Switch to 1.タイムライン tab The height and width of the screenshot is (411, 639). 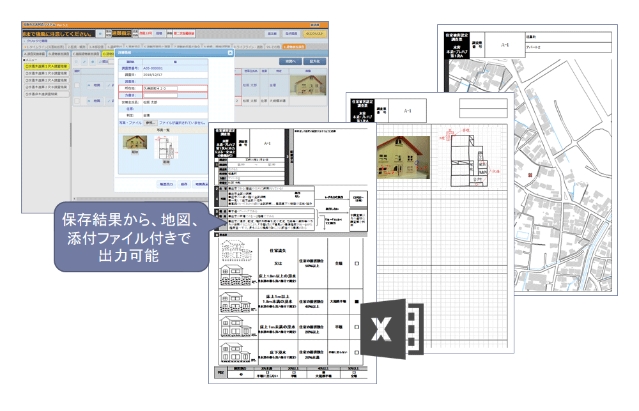(x=44, y=47)
